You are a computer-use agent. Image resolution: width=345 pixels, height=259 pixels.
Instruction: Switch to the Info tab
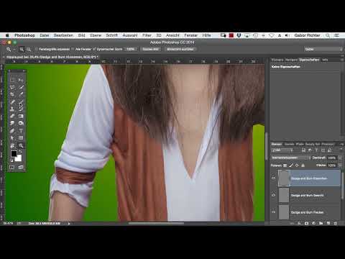[325, 60]
